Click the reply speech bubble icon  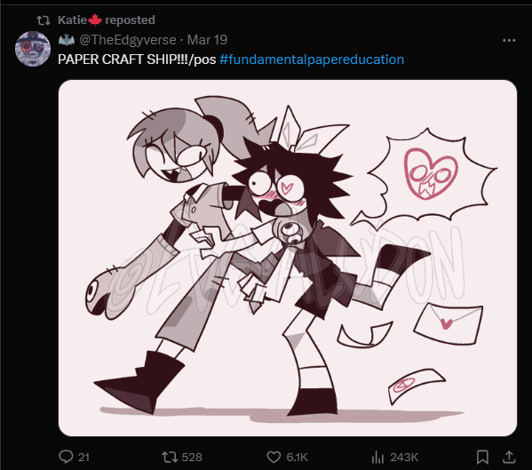pyautogui.click(x=66, y=457)
